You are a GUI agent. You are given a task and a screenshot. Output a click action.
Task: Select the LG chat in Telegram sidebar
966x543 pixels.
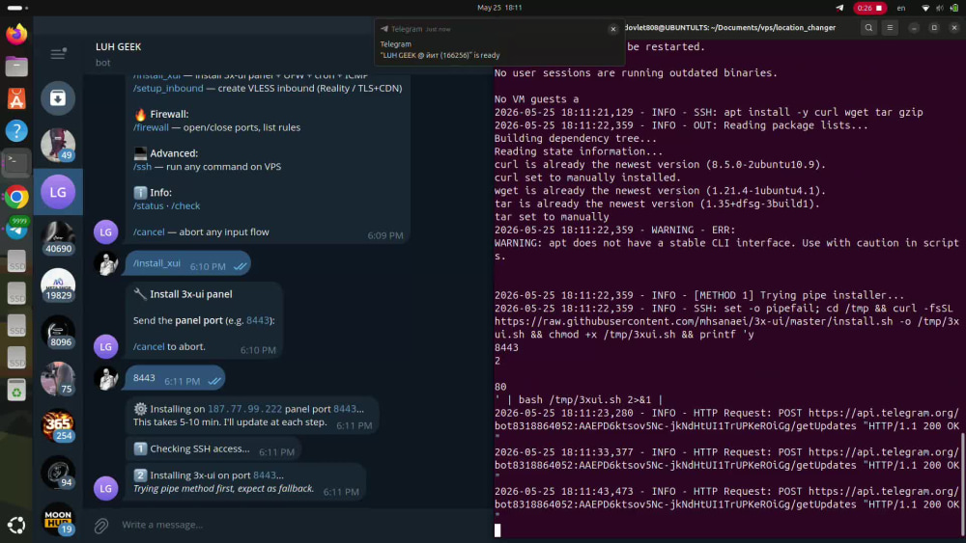[58, 192]
